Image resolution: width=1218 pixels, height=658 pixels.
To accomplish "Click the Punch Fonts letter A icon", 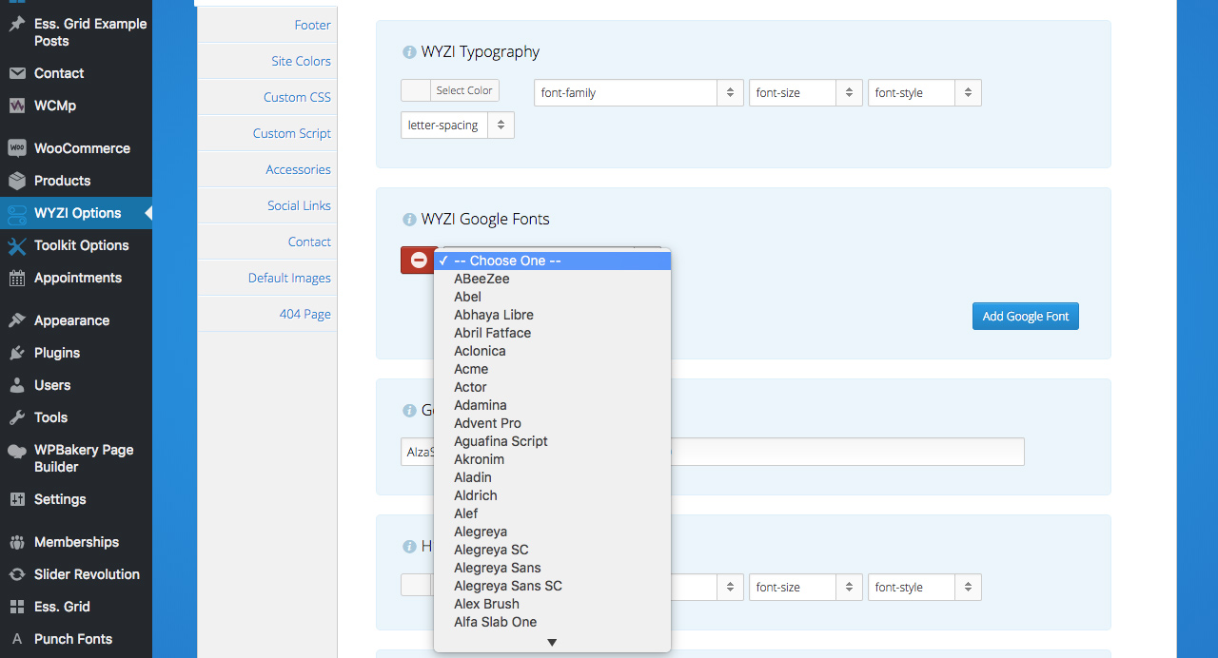I will click(x=17, y=639).
